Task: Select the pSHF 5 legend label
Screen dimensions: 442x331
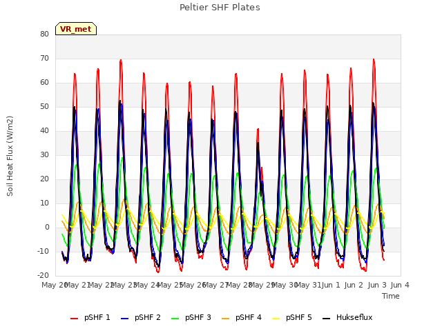Action: 299,317
